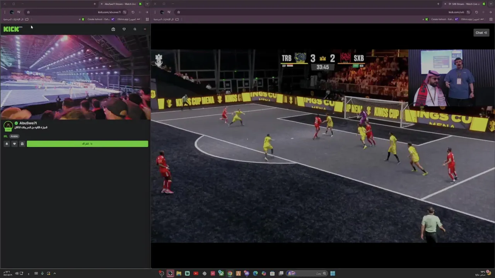The image size is (495, 278).
Task: Open site info icon beside kick.com/abuswe71
Action: (125, 12)
